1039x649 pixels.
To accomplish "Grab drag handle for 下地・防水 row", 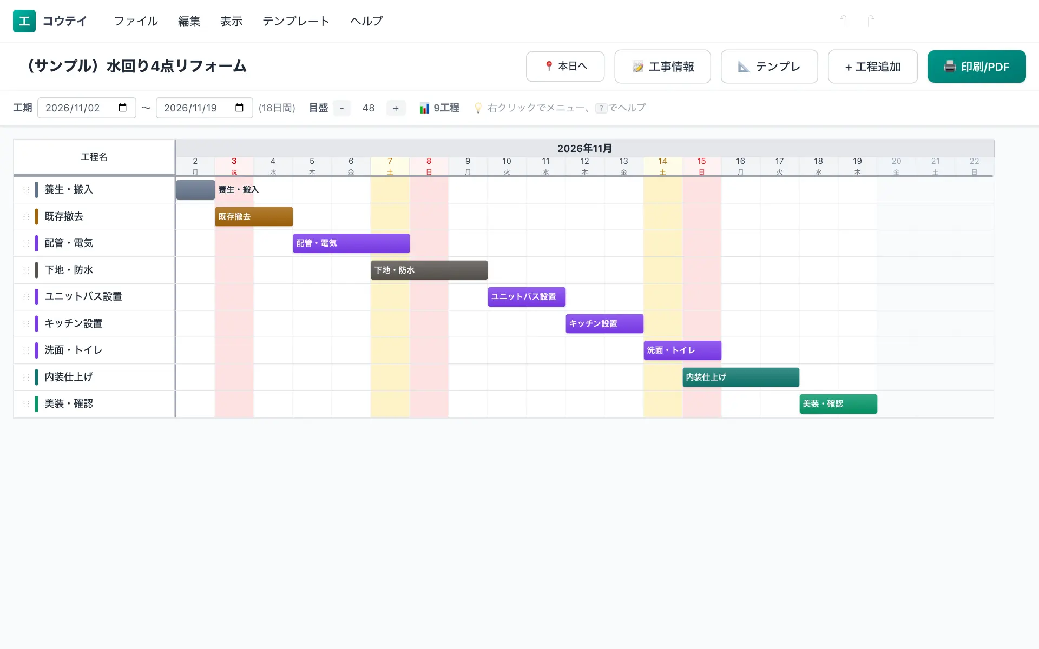I will pyautogui.click(x=26, y=270).
